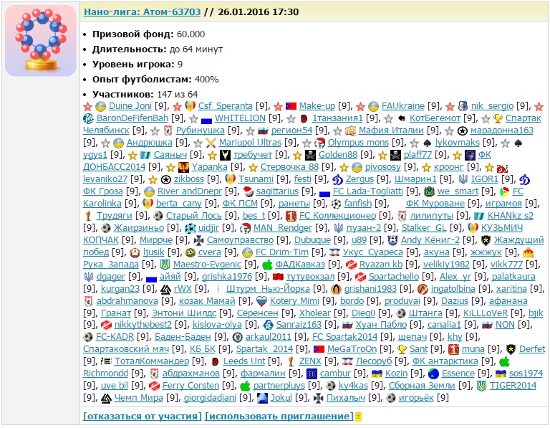Click использовать приглашение link
The image size is (550, 428).
[279, 416]
